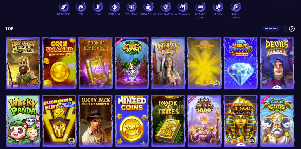Open the Crazy Time game thumbnail
This screenshot has height=149, width=301.
click(168, 63)
